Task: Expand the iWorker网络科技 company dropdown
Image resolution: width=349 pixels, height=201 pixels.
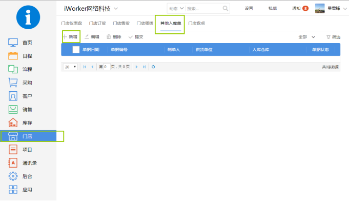Action: pos(116,9)
